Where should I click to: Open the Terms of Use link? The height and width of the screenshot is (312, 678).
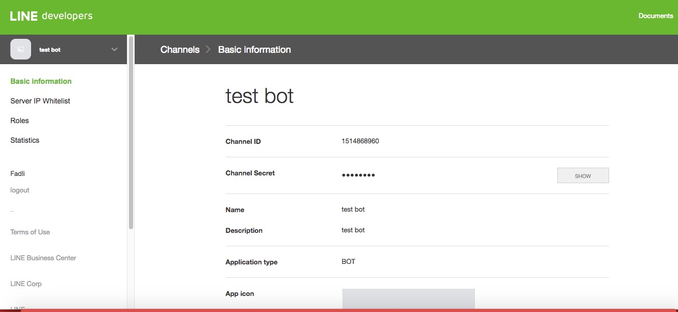coord(30,232)
